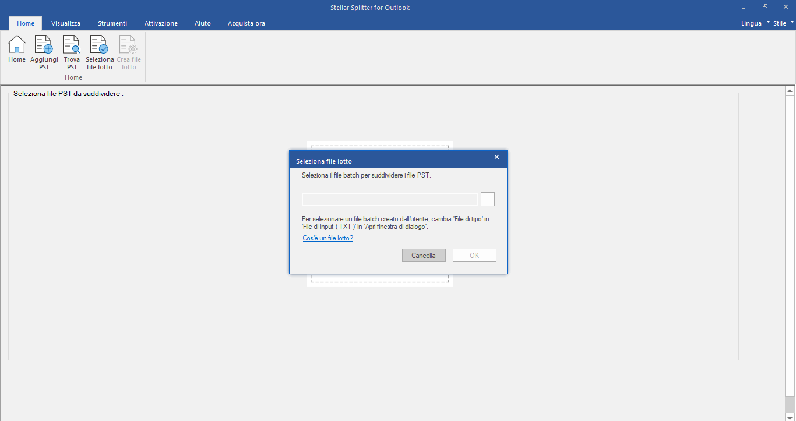
Task: Open the Acquista ora tab
Action: (246, 23)
